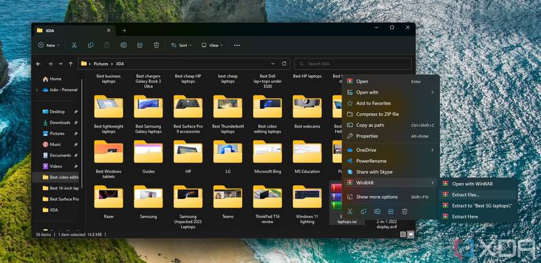Add a new File Explorer tab
Viewport: 541px width, 263px height.
[125, 31]
